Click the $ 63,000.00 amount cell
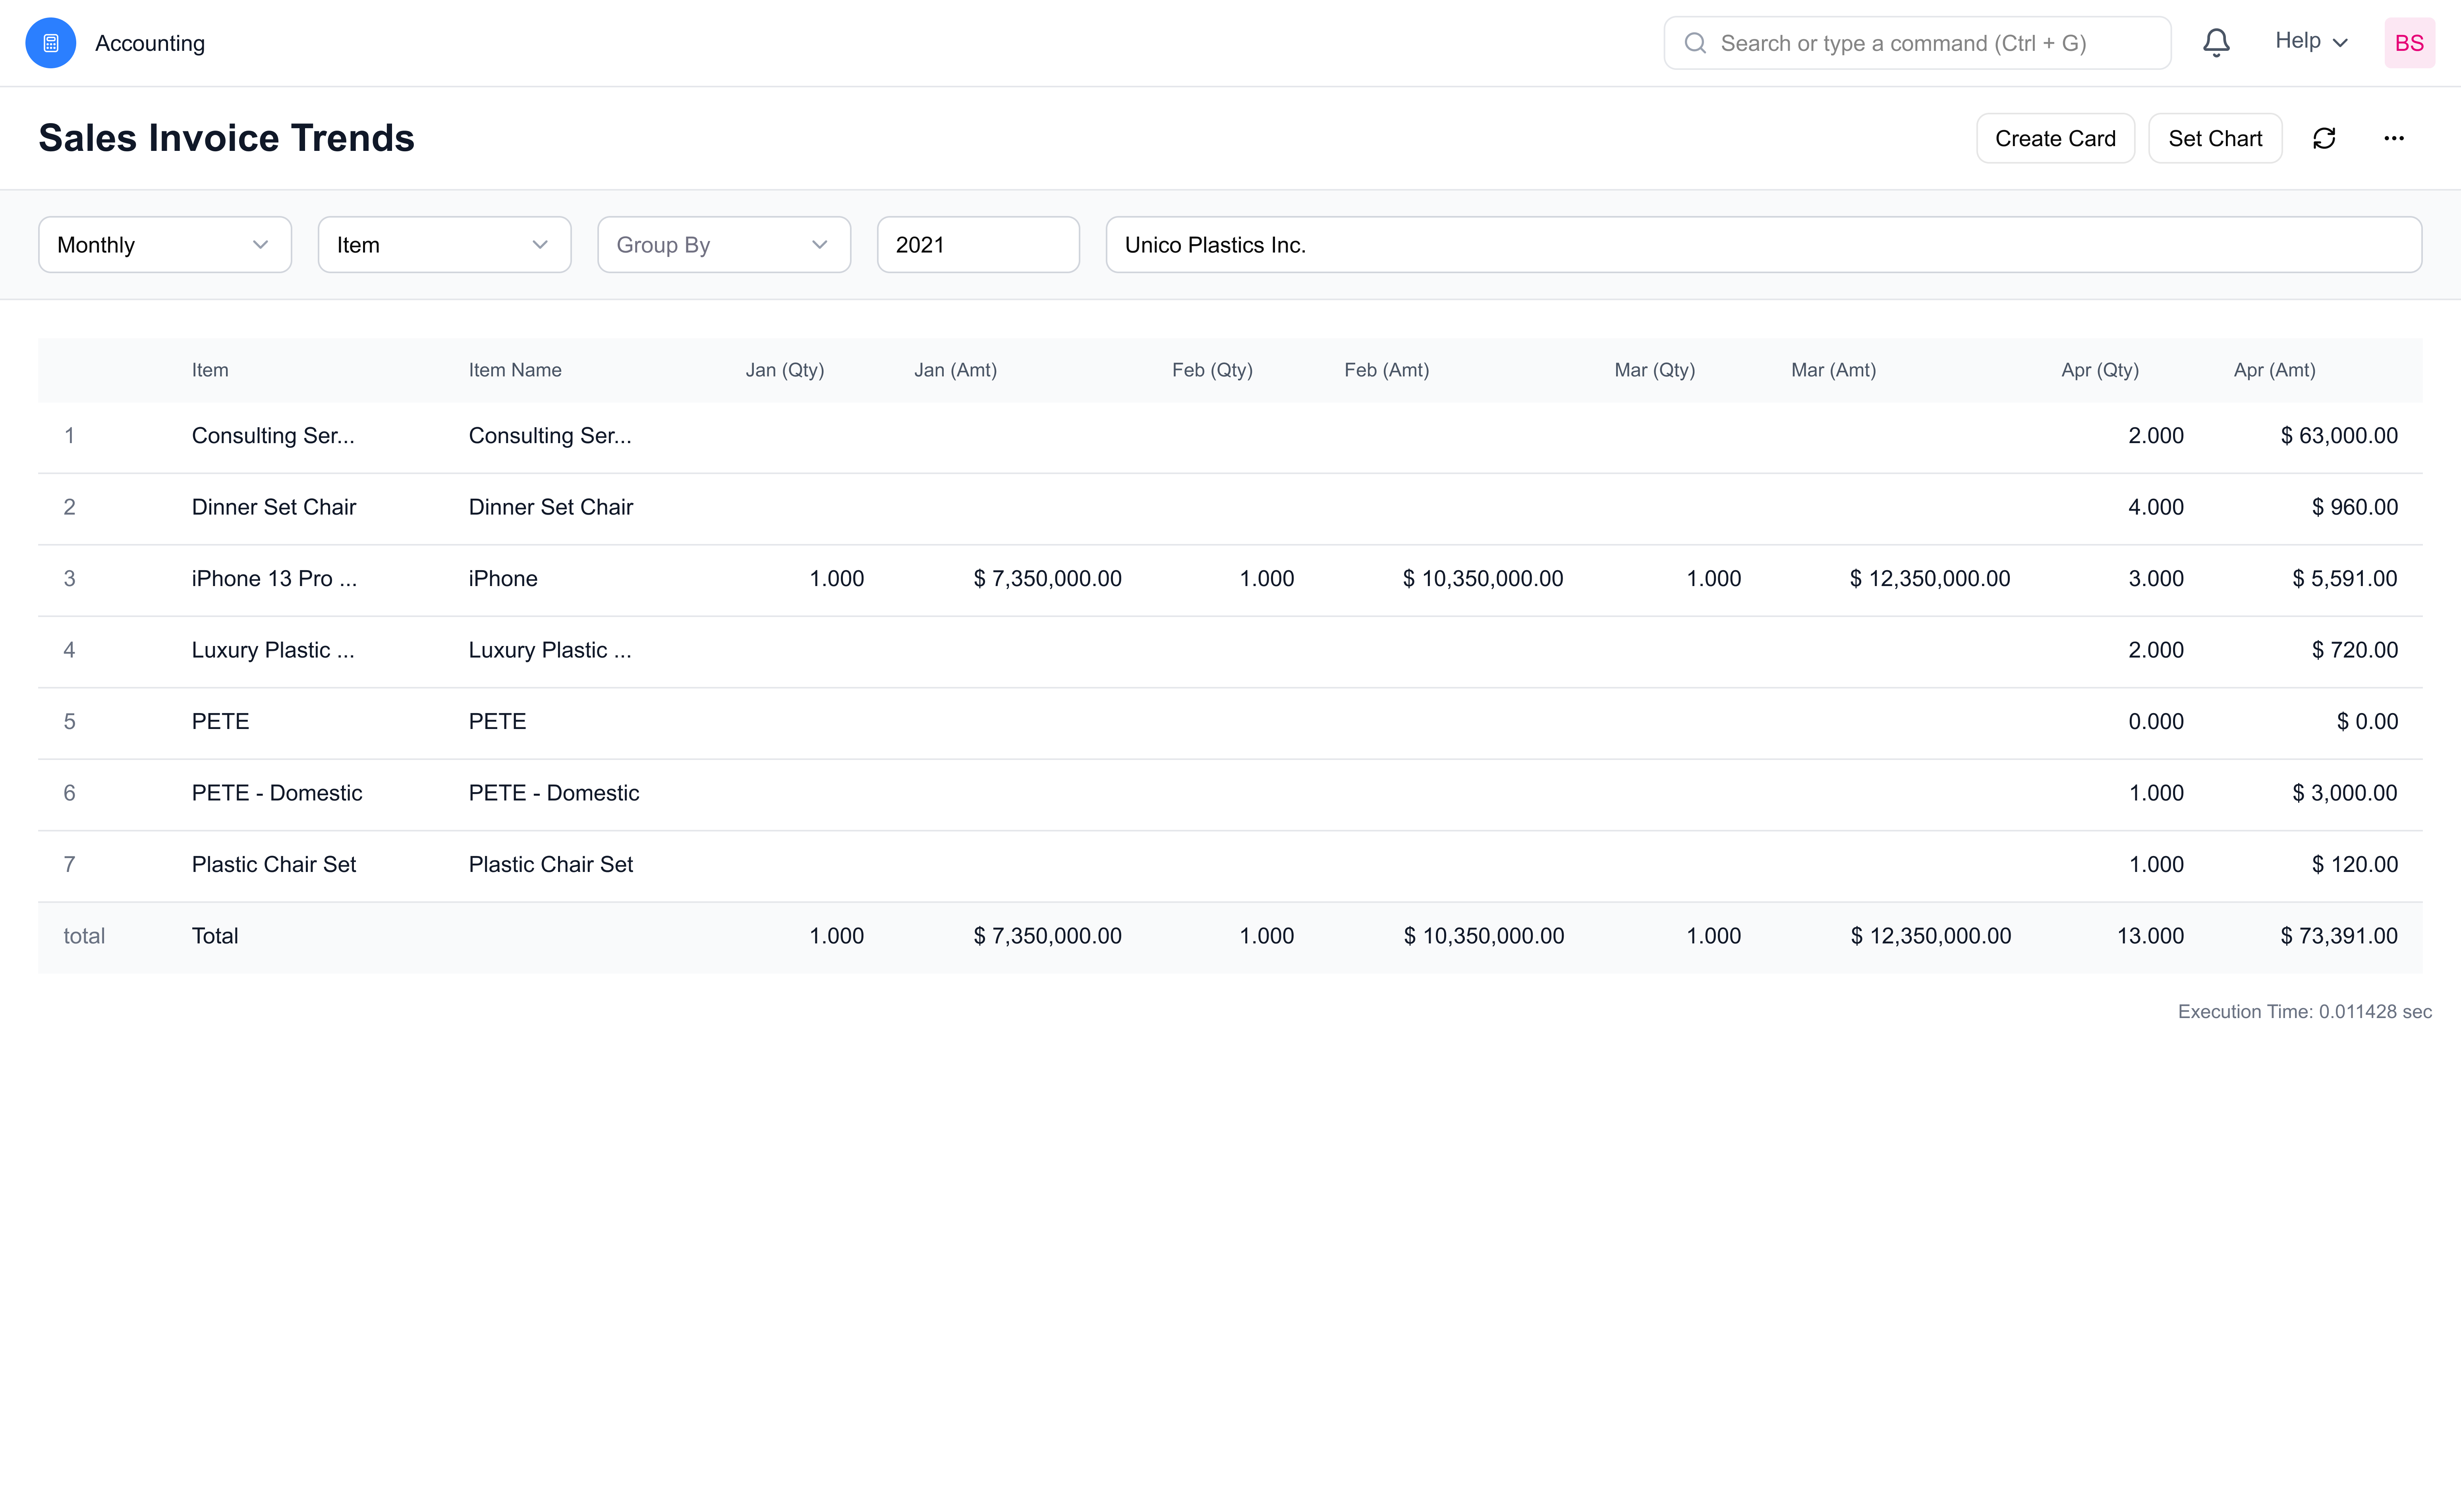Screen dimensions: 2461x1512 2339,436
